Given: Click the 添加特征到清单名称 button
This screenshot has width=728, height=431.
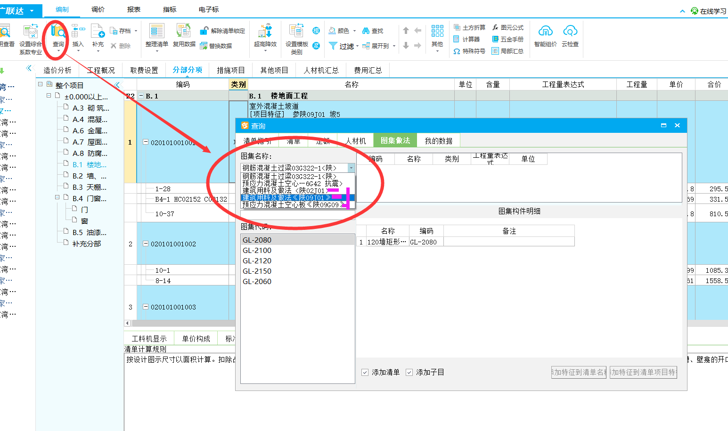Looking at the screenshot, I should click(579, 372).
